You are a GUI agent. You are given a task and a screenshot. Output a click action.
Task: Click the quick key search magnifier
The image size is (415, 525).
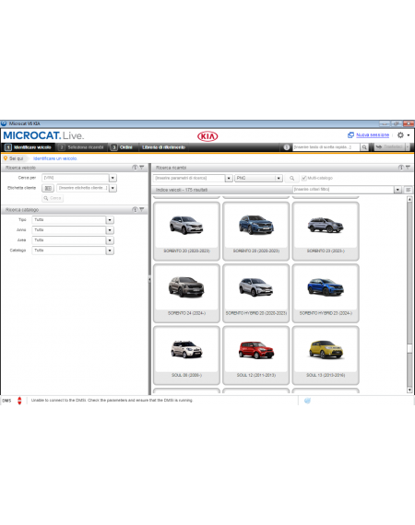coord(364,147)
